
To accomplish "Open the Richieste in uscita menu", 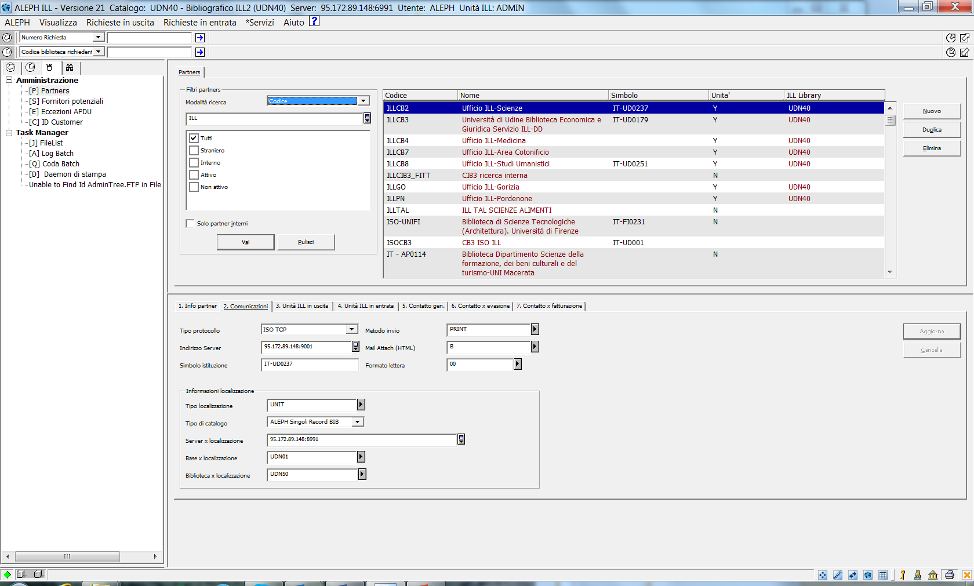I will coord(120,23).
